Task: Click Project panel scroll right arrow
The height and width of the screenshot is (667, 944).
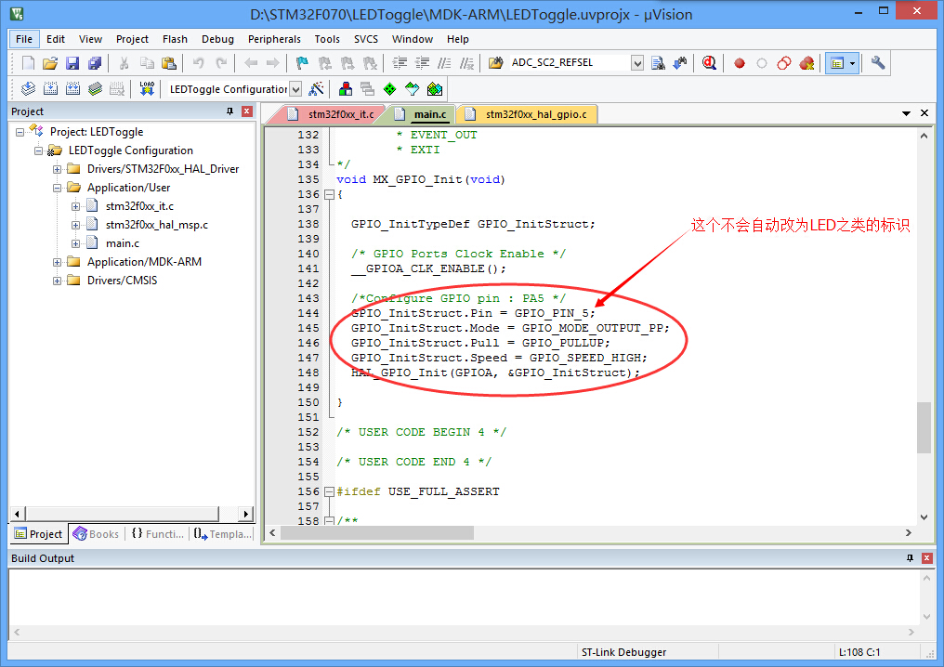Action: 245,514
